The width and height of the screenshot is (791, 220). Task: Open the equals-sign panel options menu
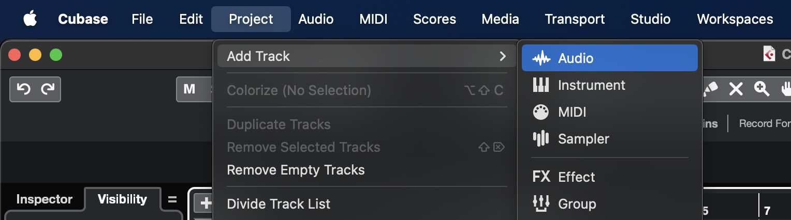[x=172, y=200]
